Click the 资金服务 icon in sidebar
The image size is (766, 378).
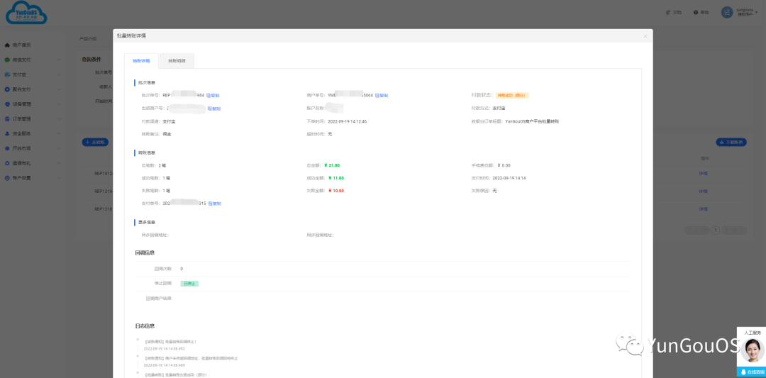[x=7, y=133]
